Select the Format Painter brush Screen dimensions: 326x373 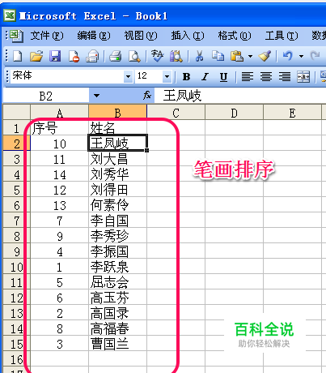265,56
